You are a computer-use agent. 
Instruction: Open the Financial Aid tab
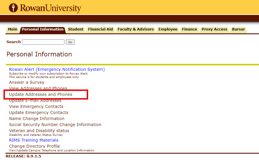coord(100,29)
